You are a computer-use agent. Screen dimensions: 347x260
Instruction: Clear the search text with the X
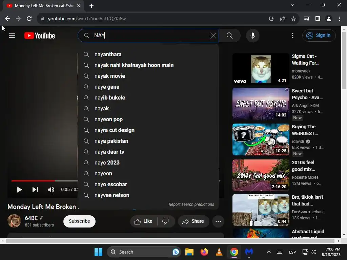(x=213, y=35)
